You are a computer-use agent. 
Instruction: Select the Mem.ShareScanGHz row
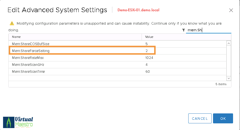point(28,65)
